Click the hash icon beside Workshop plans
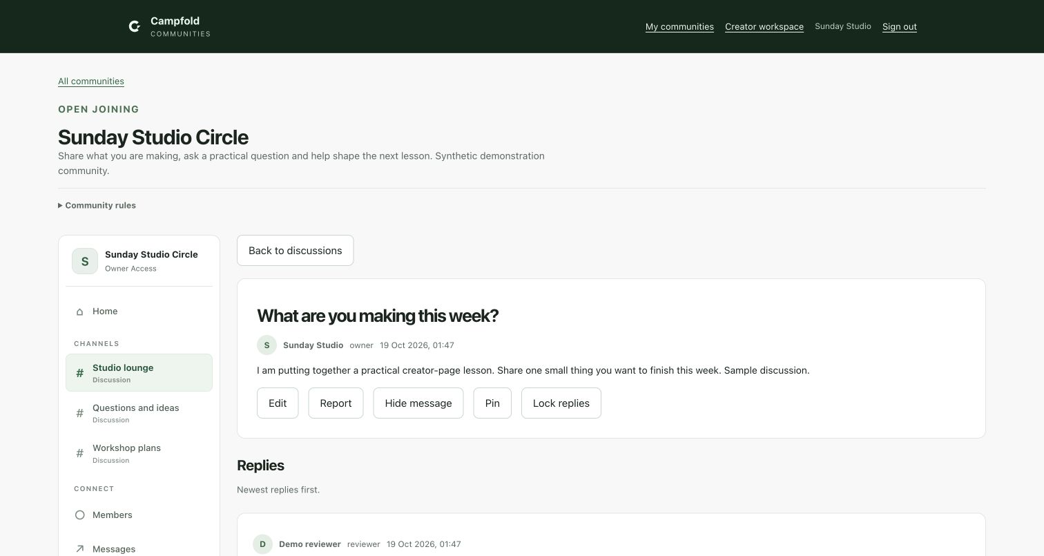Viewport: 1044px width, 556px height. [x=80, y=453]
